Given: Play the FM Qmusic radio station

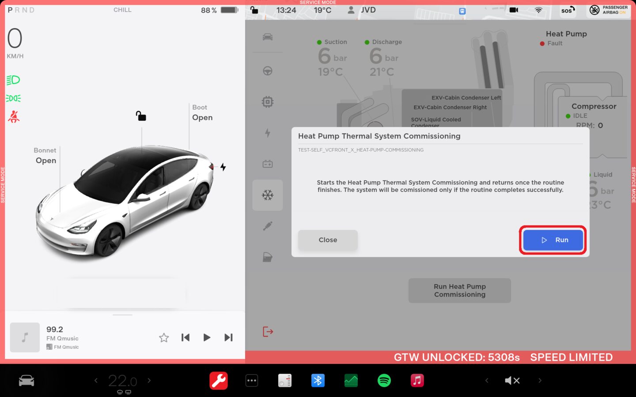Looking at the screenshot, I should point(207,337).
